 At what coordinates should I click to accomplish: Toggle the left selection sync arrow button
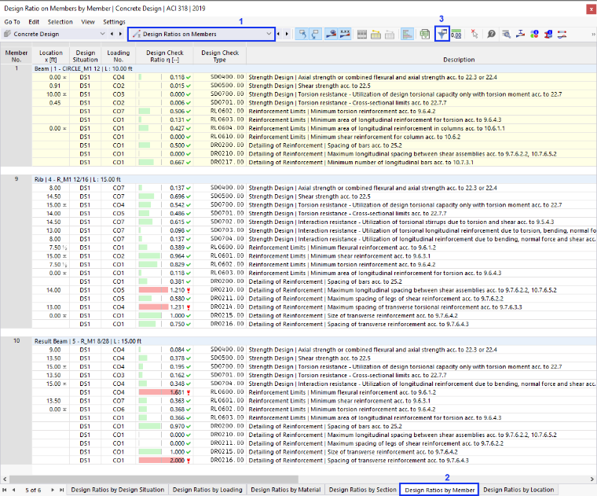(x=302, y=35)
